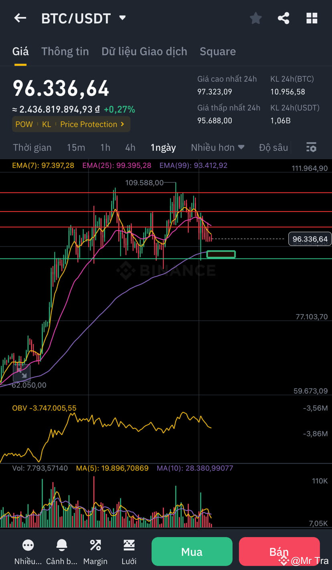Open the markets grid icon at top right
The height and width of the screenshot is (570, 332).
312,18
